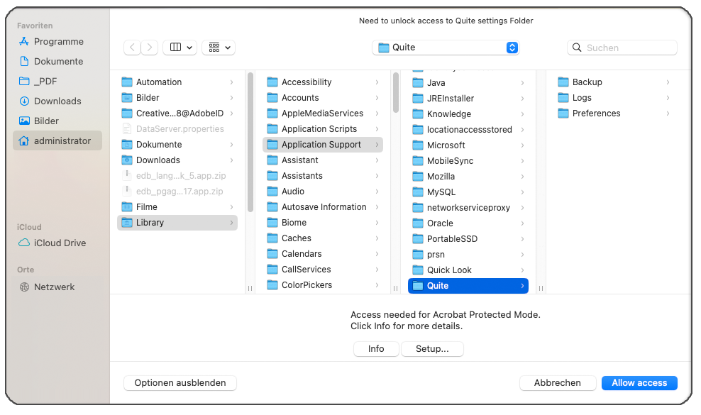Select the locationaccessstored folder

(468, 130)
